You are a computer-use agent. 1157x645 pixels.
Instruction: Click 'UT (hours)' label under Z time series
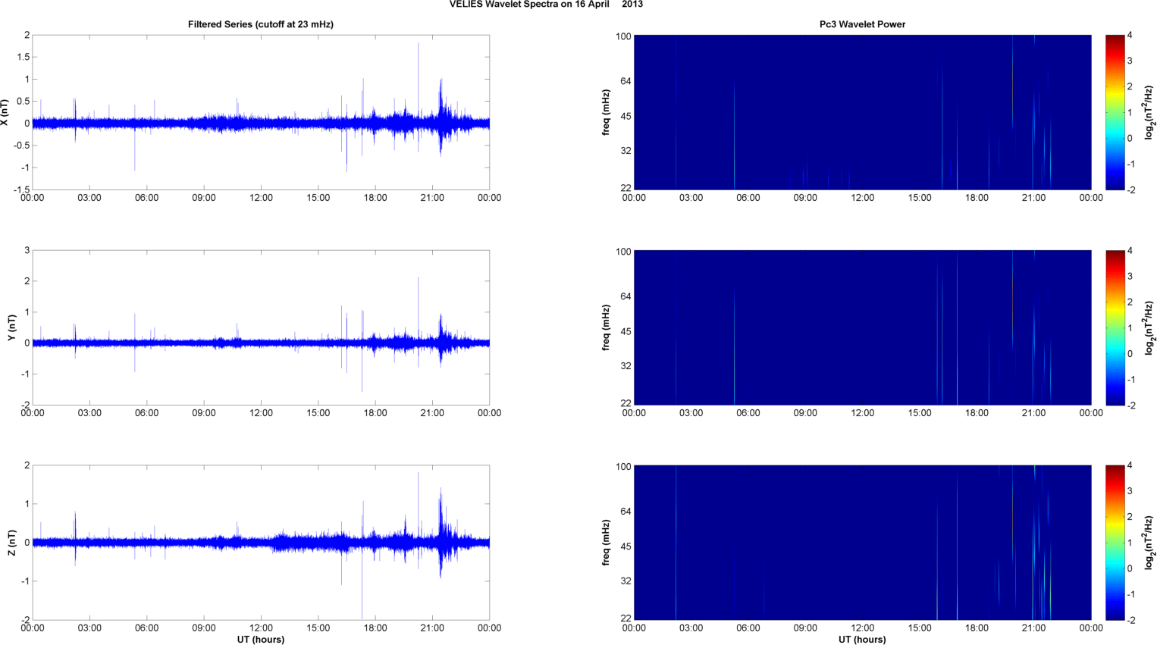(261, 640)
